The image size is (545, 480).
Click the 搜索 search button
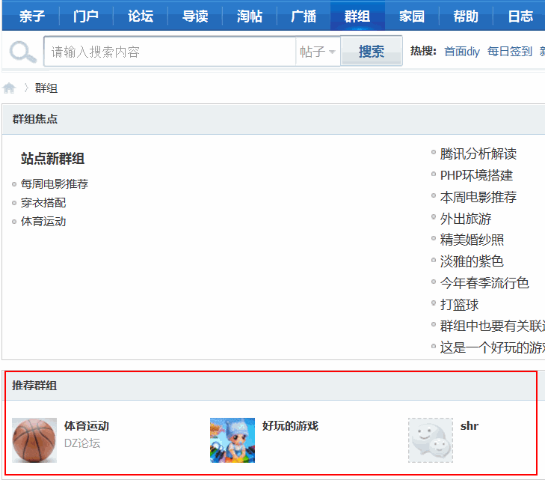point(372,52)
